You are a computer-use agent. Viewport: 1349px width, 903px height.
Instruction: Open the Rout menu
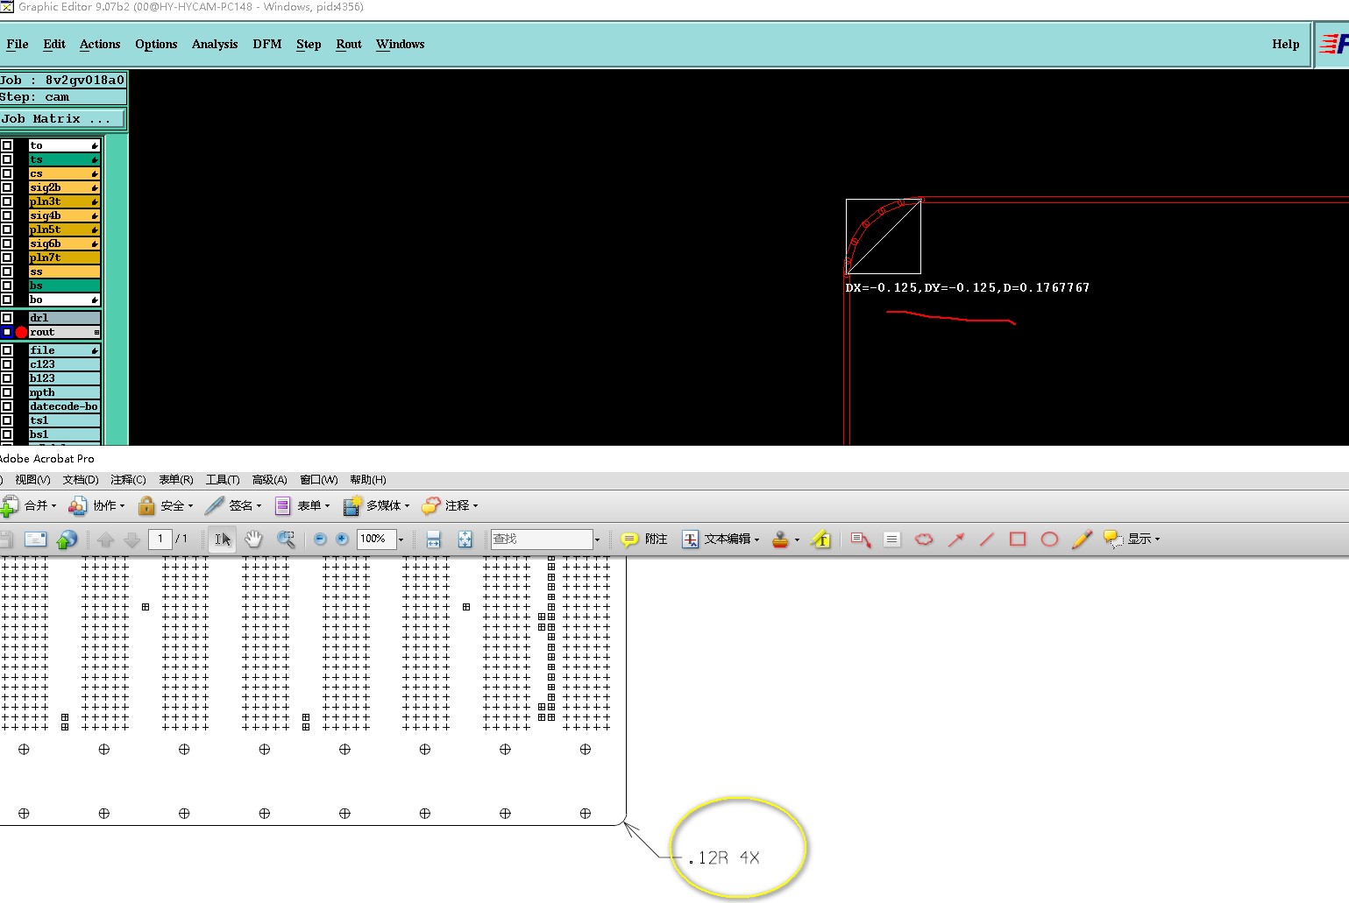pyautogui.click(x=349, y=44)
